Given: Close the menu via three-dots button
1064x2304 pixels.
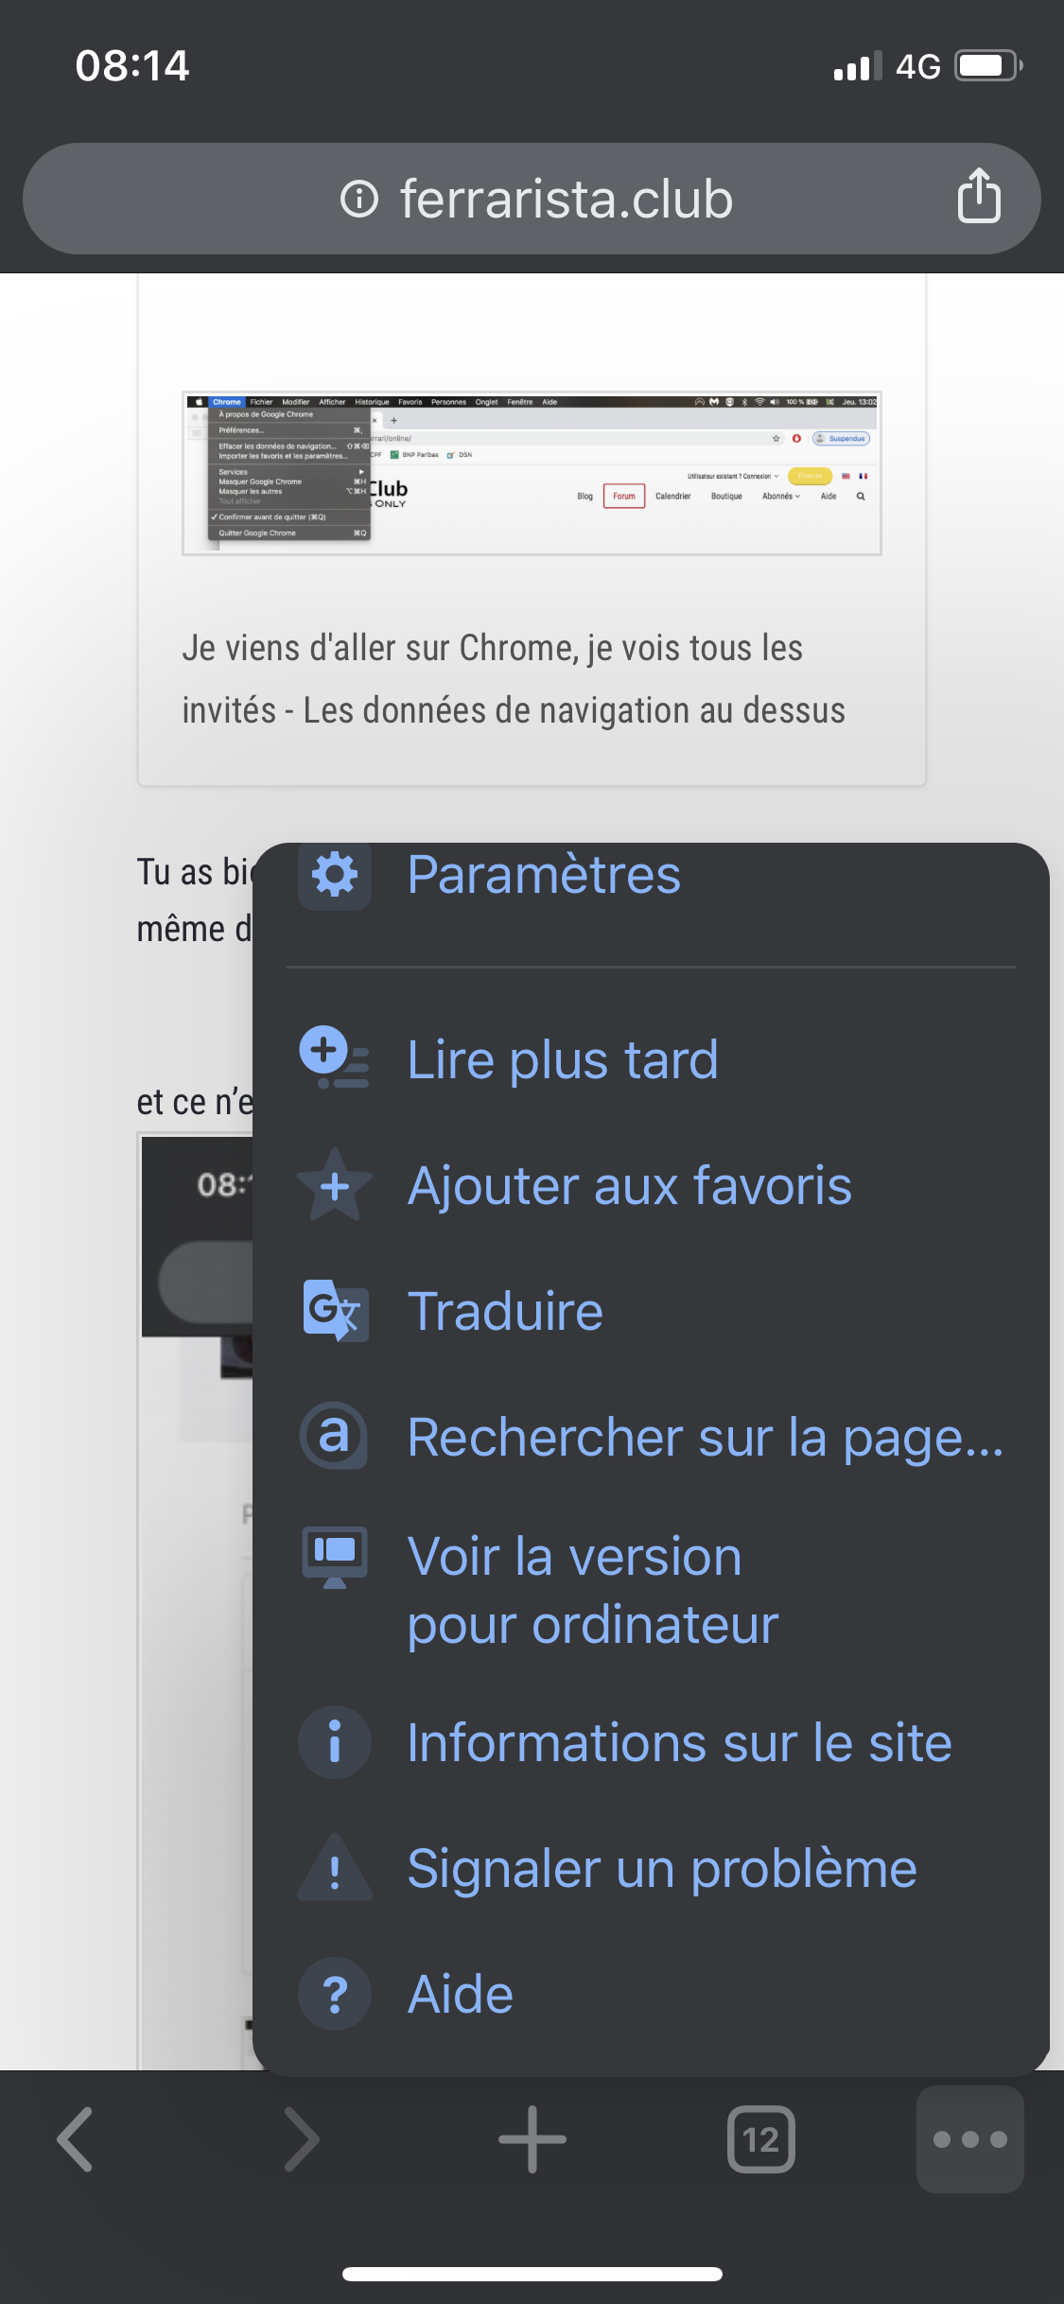Looking at the screenshot, I should click(969, 2138).
